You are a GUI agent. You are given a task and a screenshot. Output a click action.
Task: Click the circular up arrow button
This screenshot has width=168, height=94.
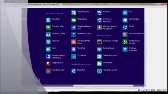tap(38, 80)
